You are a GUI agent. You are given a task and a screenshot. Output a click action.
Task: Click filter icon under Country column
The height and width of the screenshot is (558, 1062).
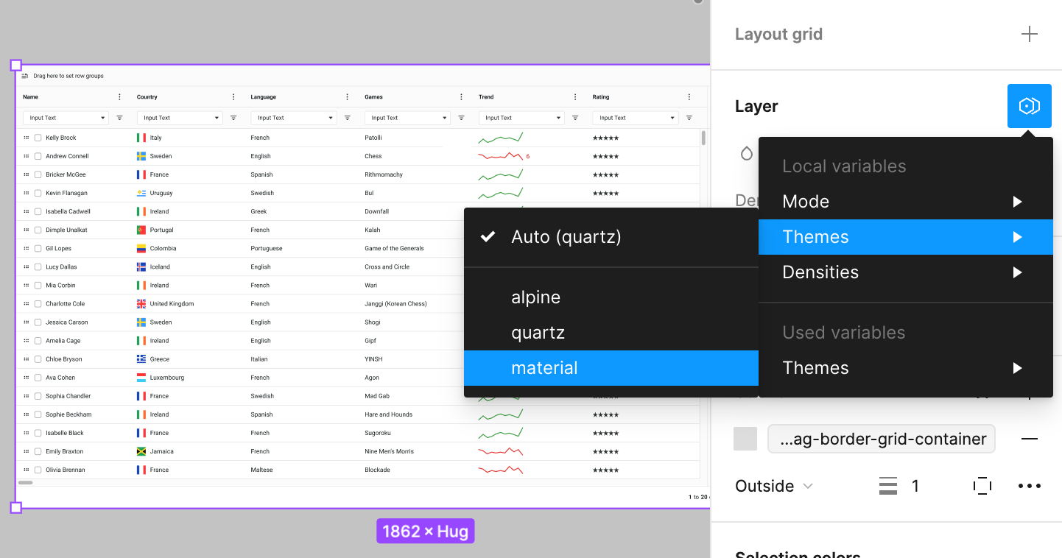coord(233,118)
